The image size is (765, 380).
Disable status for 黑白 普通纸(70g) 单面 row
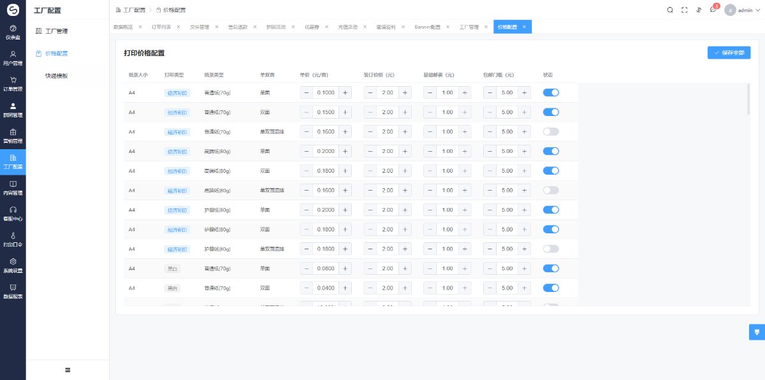[x=551, y=268]
